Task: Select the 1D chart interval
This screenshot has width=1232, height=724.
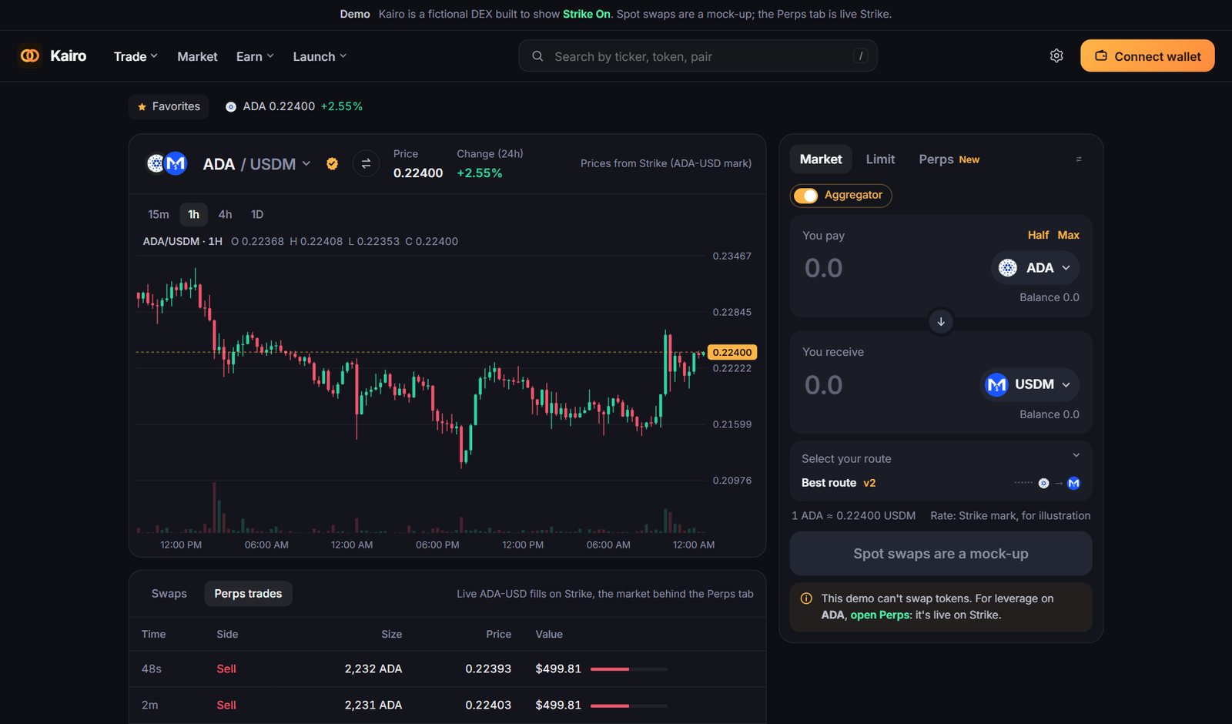Action: (x=257, y=214)
